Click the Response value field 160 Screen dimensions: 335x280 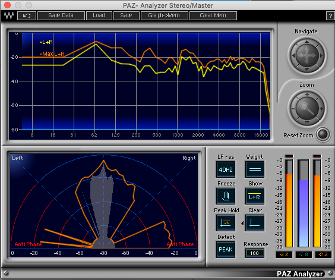tap(254, 253)
